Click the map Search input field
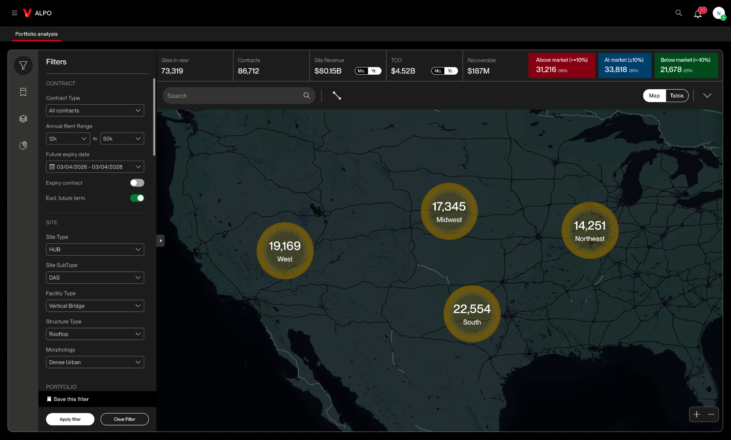Screen dimensions: 731x440 click(x=239, y=95)
